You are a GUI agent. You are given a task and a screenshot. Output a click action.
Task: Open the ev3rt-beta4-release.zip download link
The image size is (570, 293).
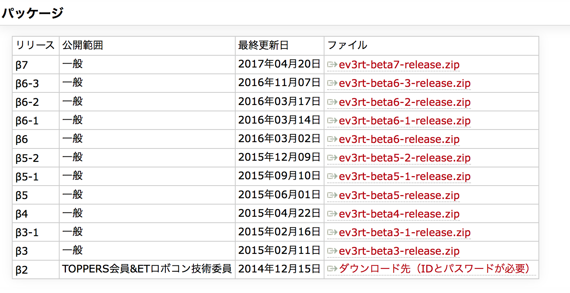399,213
